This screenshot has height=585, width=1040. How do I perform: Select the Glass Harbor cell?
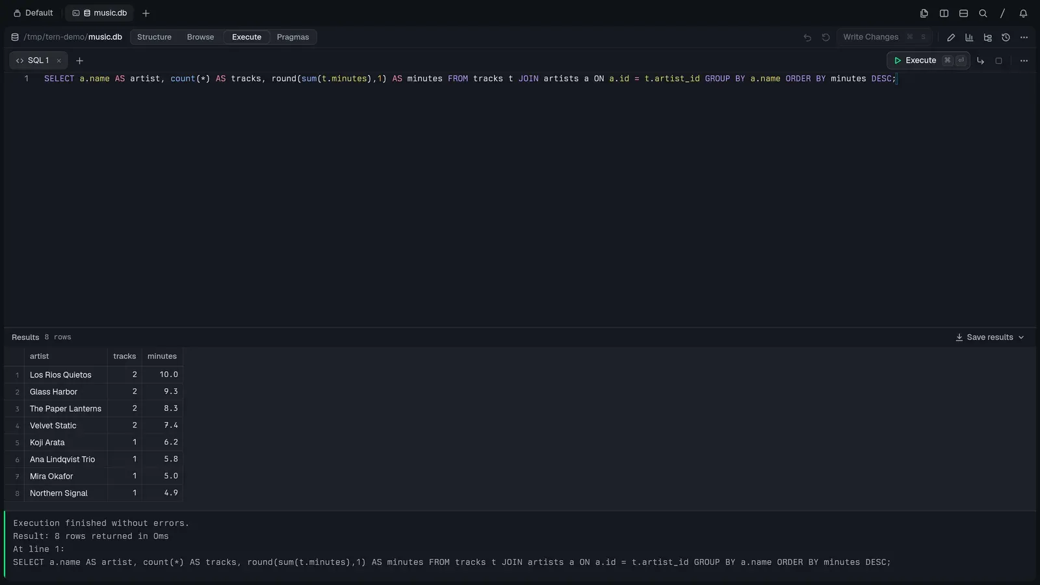click(66, 392)
